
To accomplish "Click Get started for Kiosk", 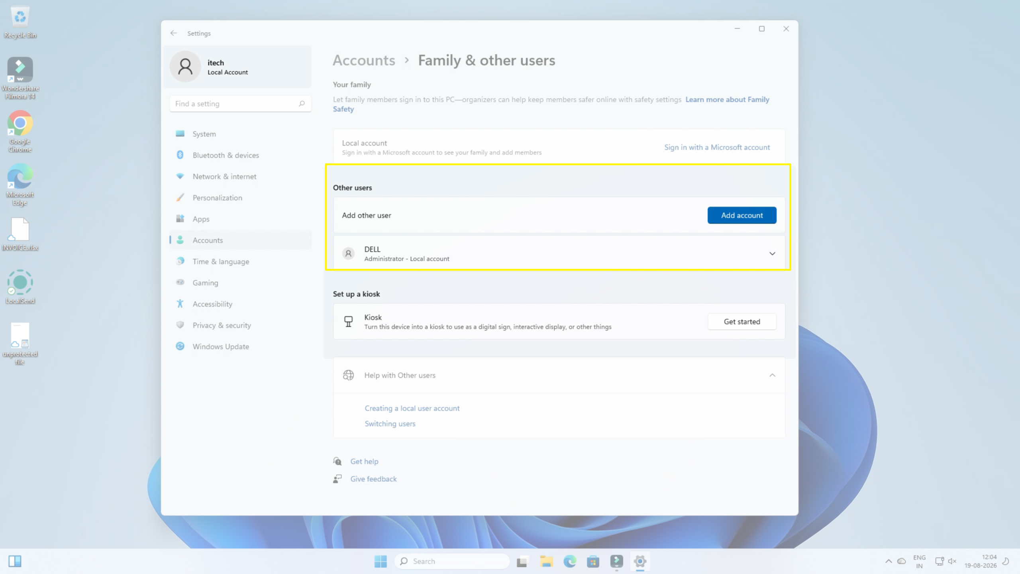I will (x=742, y=322).
